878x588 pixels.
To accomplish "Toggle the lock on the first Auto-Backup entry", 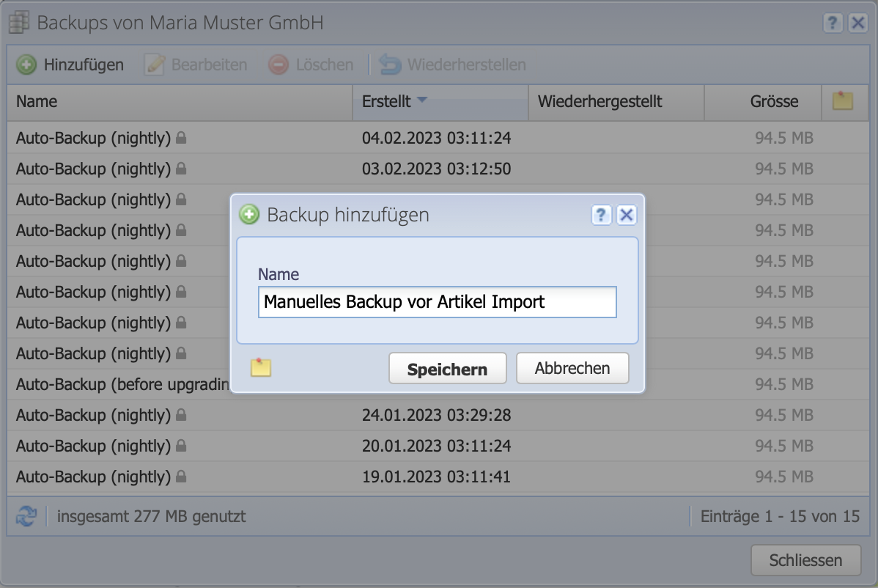I will (x=180, y=138).
